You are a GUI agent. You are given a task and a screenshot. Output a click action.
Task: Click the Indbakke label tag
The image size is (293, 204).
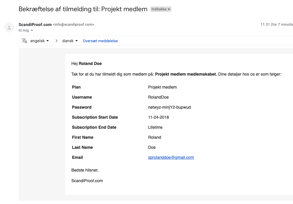point(159,9)
